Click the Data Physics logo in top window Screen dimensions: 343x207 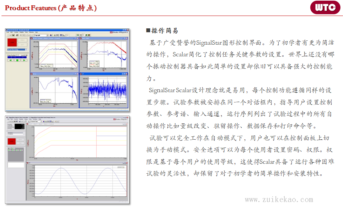point(119,32)
